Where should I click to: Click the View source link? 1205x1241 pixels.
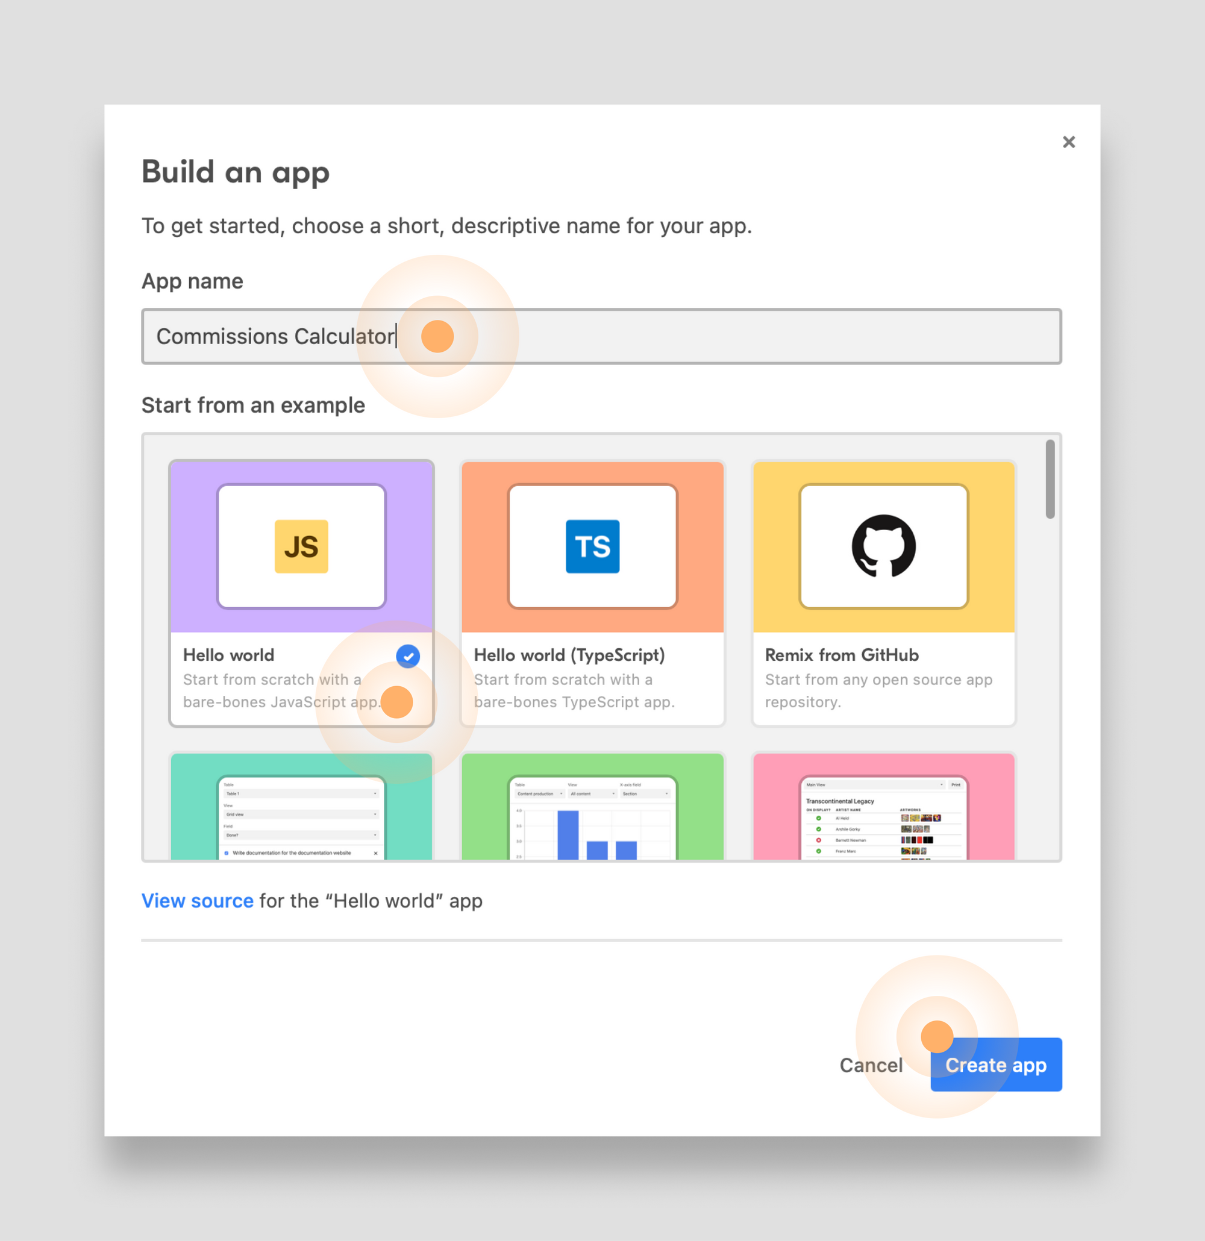[x=198, y=901]
